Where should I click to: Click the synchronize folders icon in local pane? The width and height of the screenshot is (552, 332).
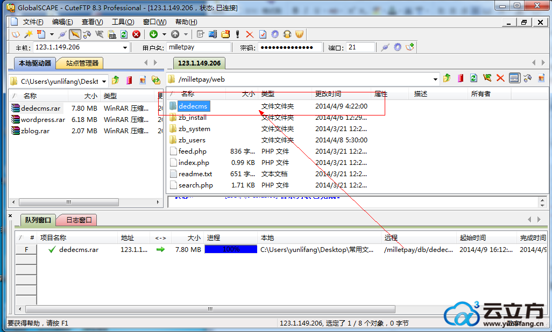tap(155, 80)
